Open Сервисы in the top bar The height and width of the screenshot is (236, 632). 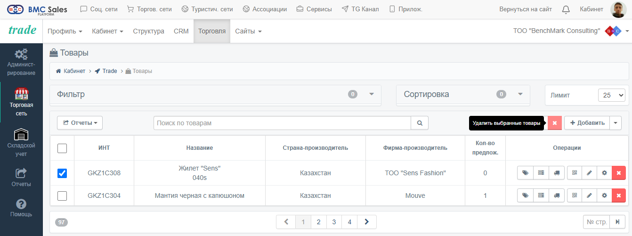tap(314, 9)
